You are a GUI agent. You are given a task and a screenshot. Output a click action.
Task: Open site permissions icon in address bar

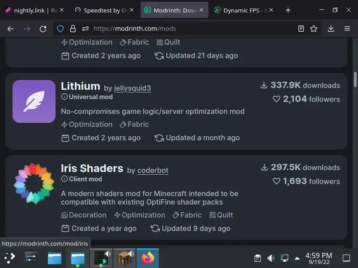tap(85, 29)
